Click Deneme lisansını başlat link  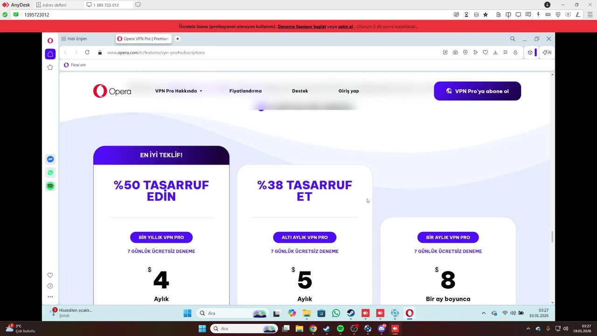click(302, 27)
